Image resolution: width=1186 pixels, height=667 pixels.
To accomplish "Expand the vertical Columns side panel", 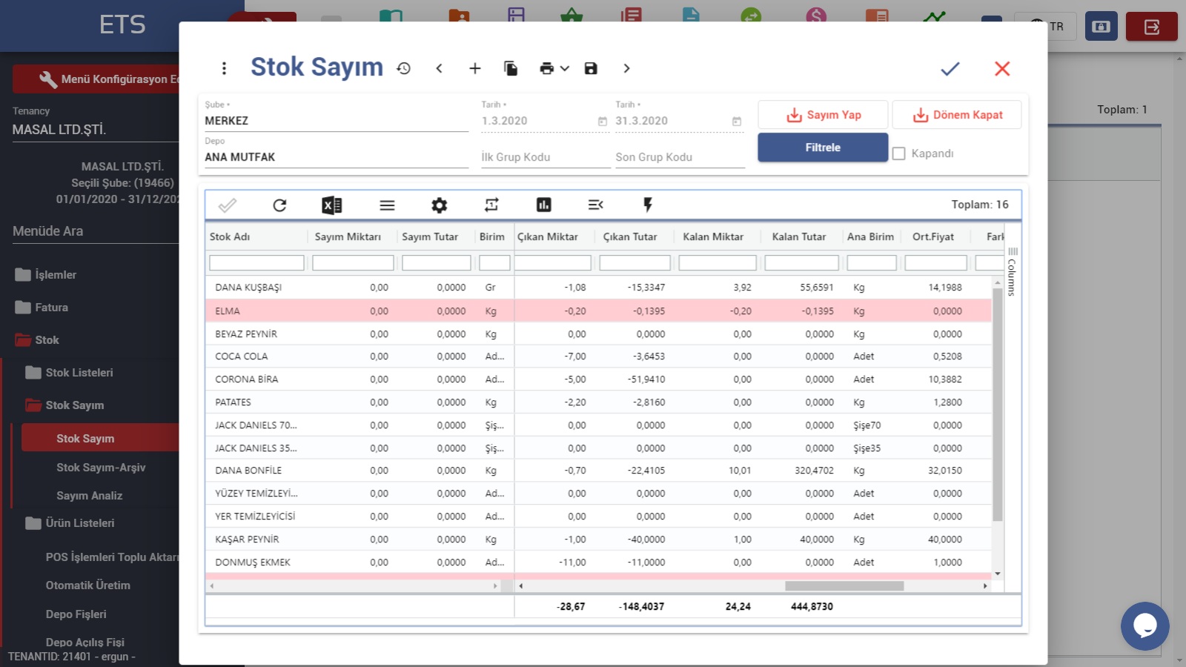I will pyautogui.click(x=1013, y=273).
